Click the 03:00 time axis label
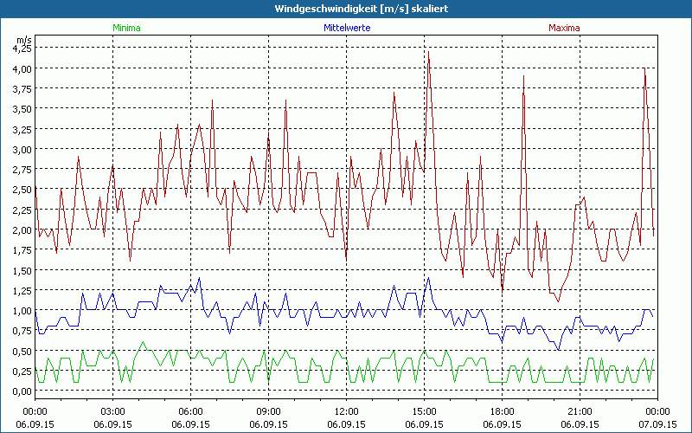This screenshot has height=433, width=692. (112, 410)
